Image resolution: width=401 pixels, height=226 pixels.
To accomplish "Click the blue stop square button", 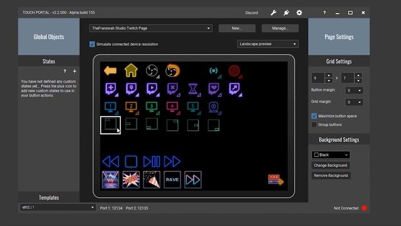I will pos(131,162).
